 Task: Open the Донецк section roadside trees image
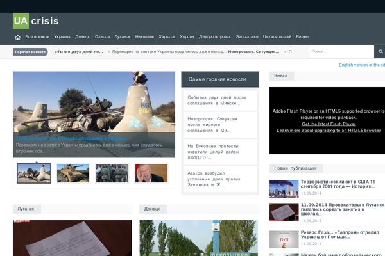199,238
